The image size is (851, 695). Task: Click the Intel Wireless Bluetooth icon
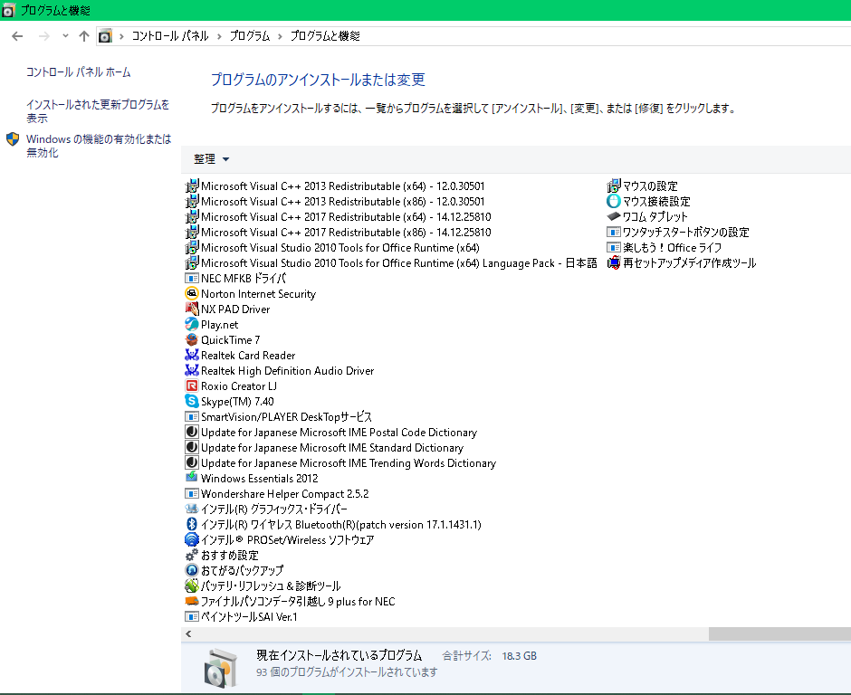coord(192,524)
